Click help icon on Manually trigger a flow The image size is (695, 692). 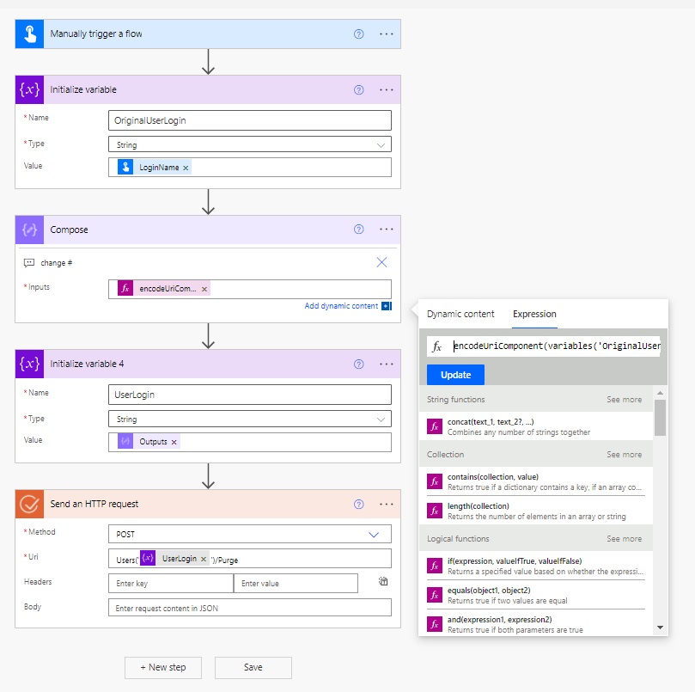(359, 34)
